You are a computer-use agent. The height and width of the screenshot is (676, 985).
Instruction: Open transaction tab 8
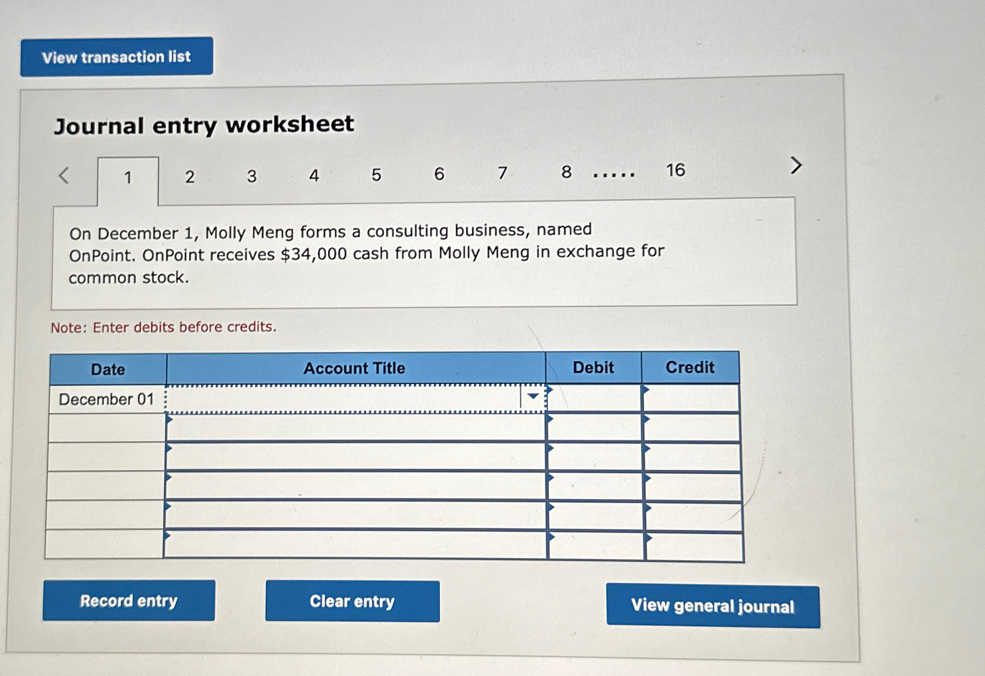click(566, 172)
